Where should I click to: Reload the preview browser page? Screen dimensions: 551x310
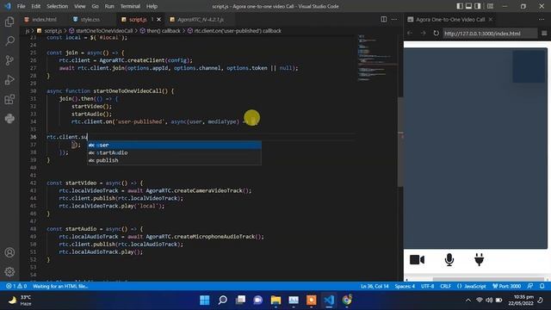(x=436, y=33)
